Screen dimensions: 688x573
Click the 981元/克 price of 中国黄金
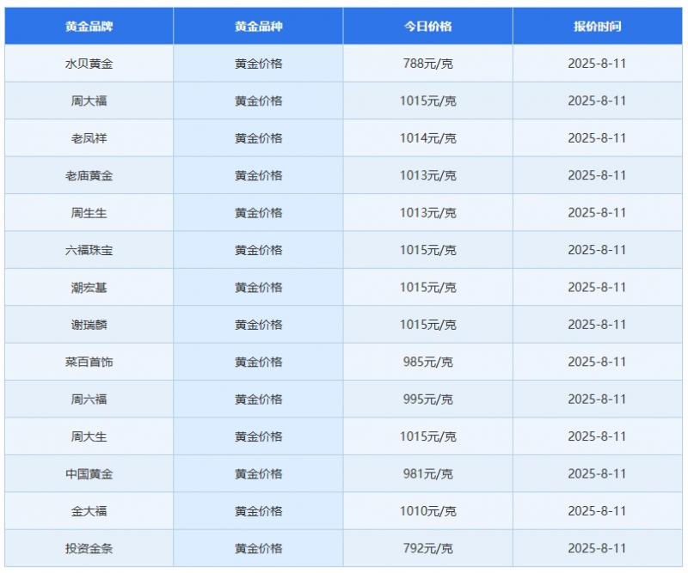(x=427, y=473)
